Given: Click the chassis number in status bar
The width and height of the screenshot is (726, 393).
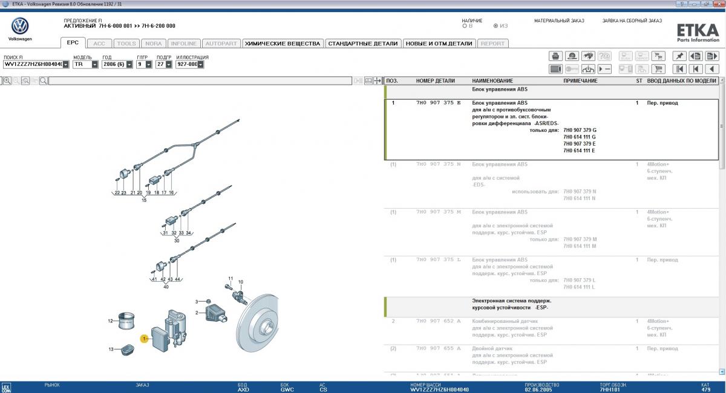Looking at the screenshot, I should [439, 390].
